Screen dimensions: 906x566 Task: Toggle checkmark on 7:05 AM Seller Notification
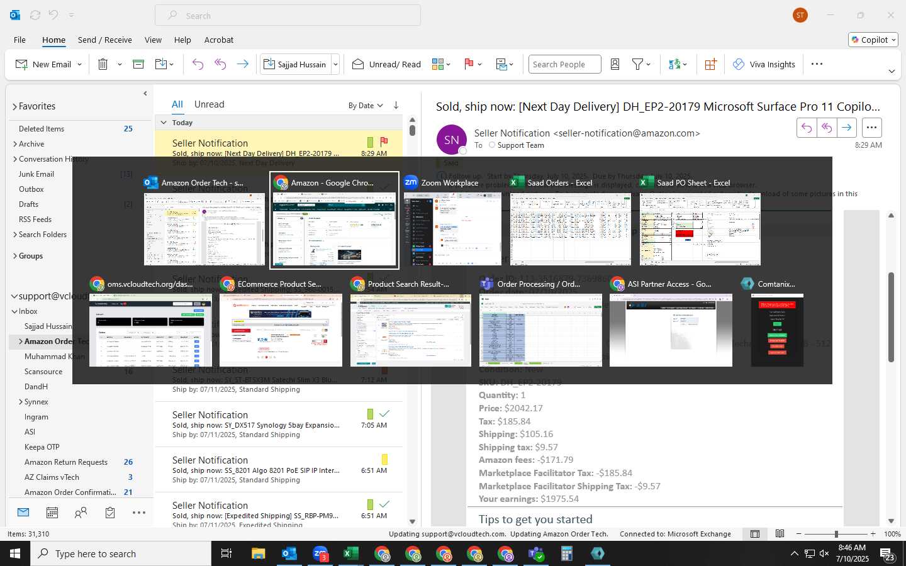384,414
